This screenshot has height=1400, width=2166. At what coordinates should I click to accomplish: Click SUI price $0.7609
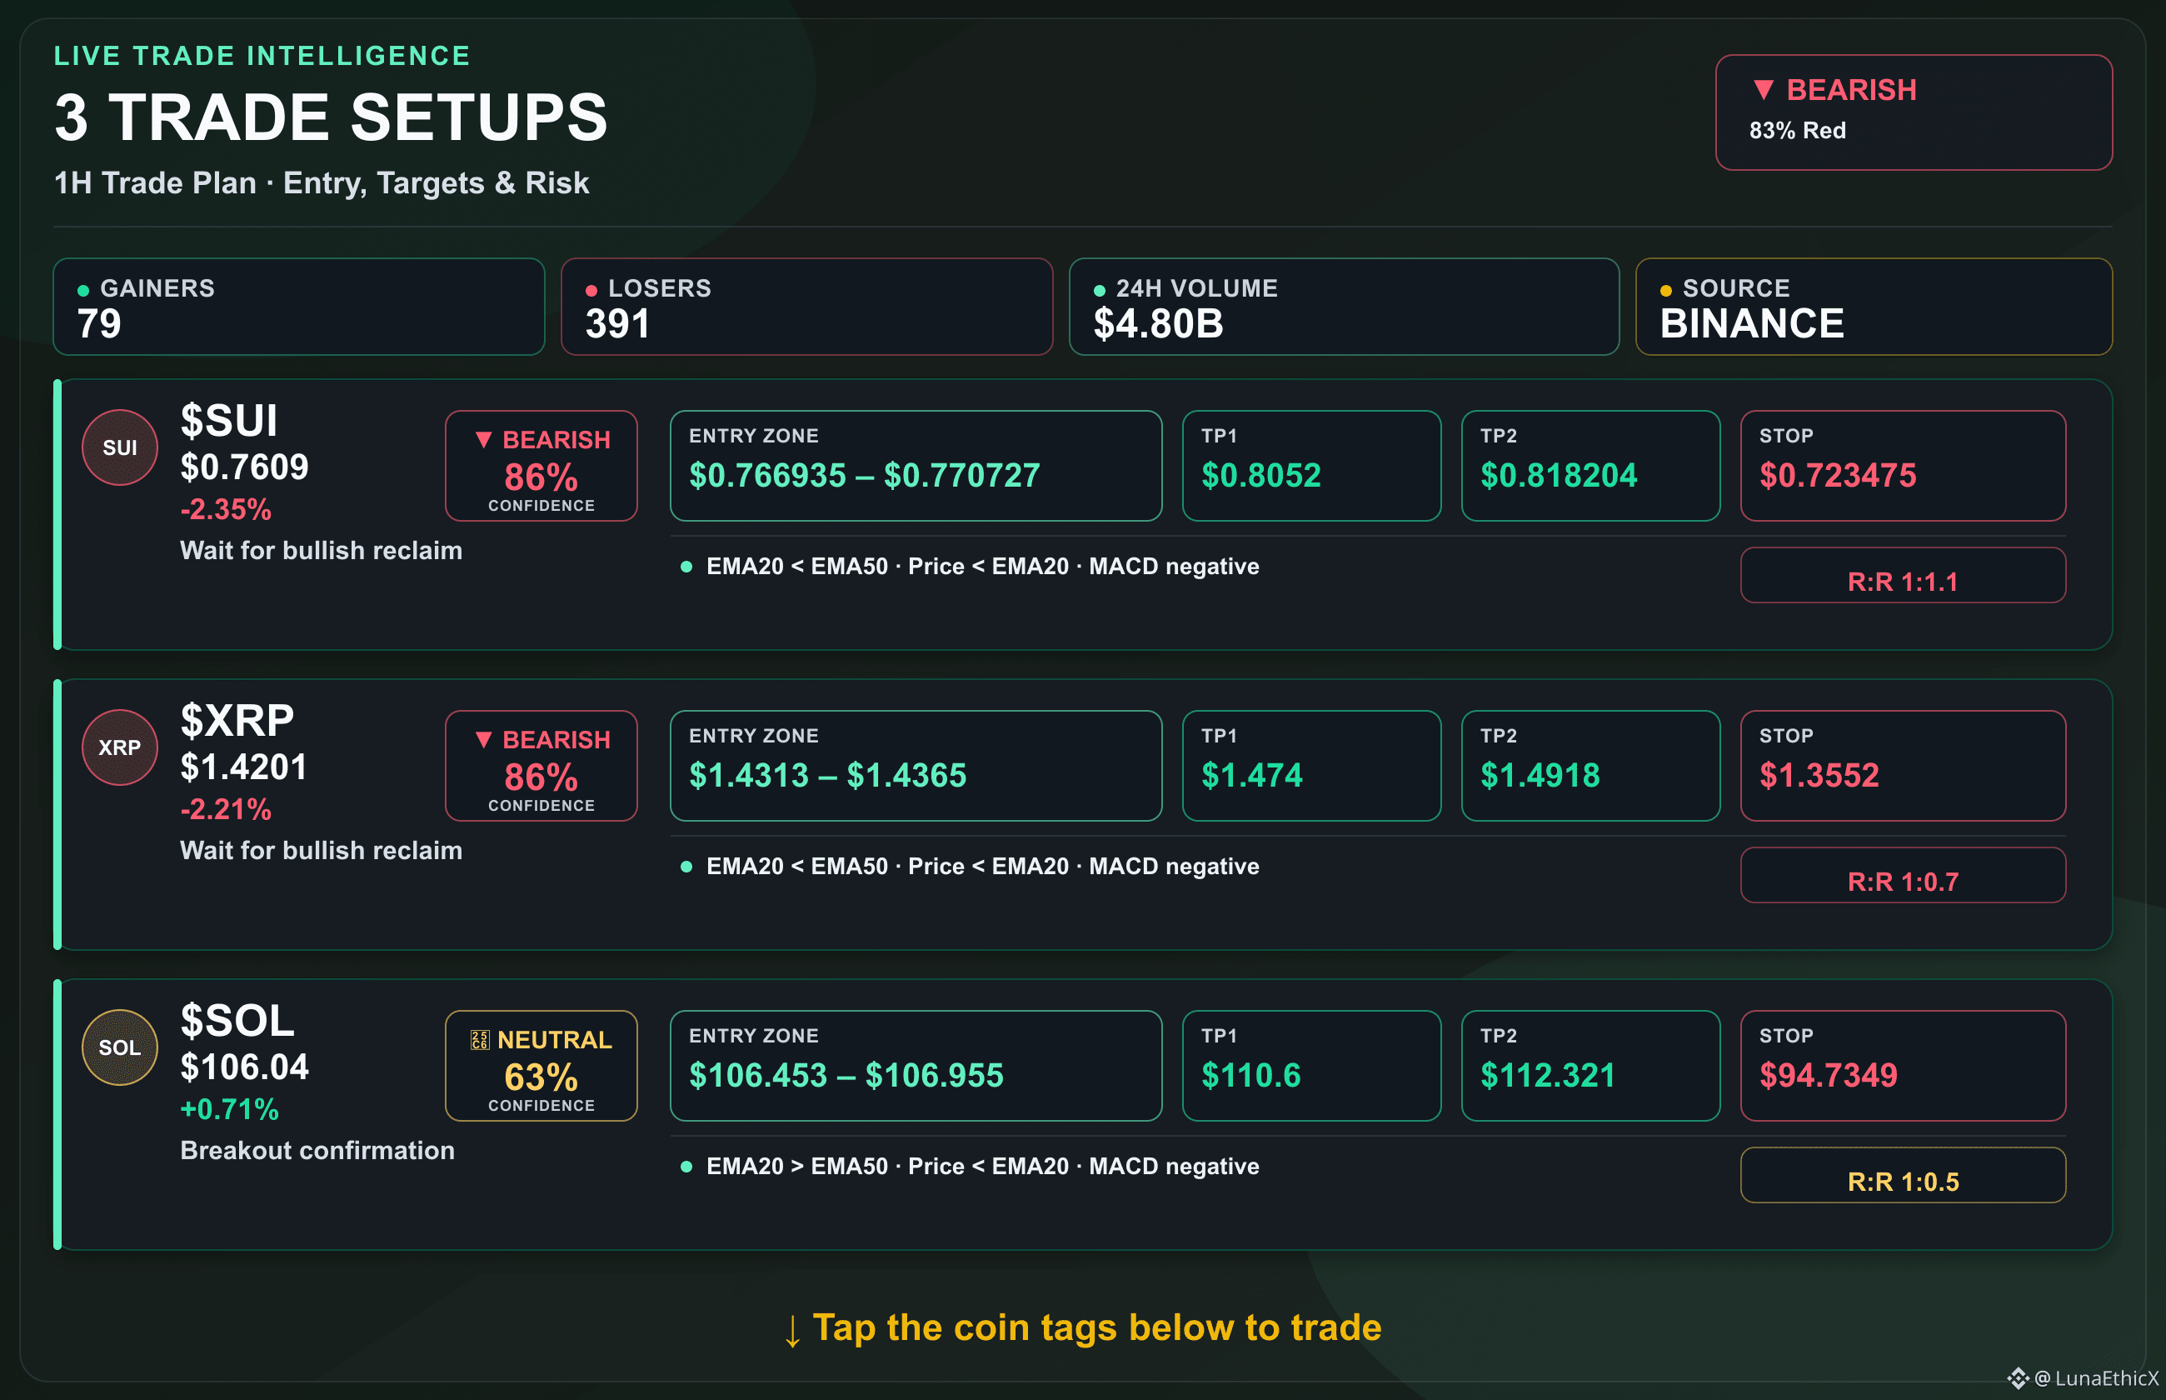[x=244, y=467]
